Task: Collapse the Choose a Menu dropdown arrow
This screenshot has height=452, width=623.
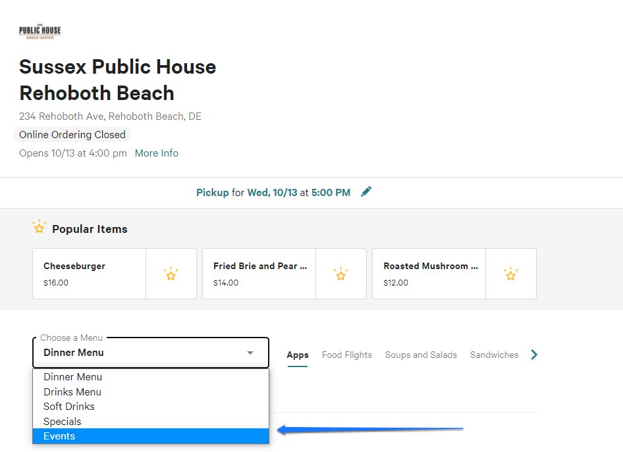Action: tap(250, 353)
